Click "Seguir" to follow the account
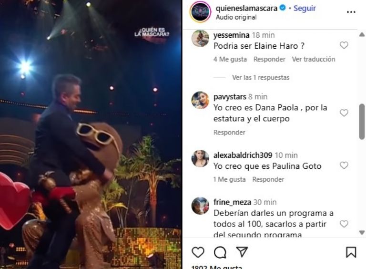This screenshot has height=269, width=366. tap(305, 8)
